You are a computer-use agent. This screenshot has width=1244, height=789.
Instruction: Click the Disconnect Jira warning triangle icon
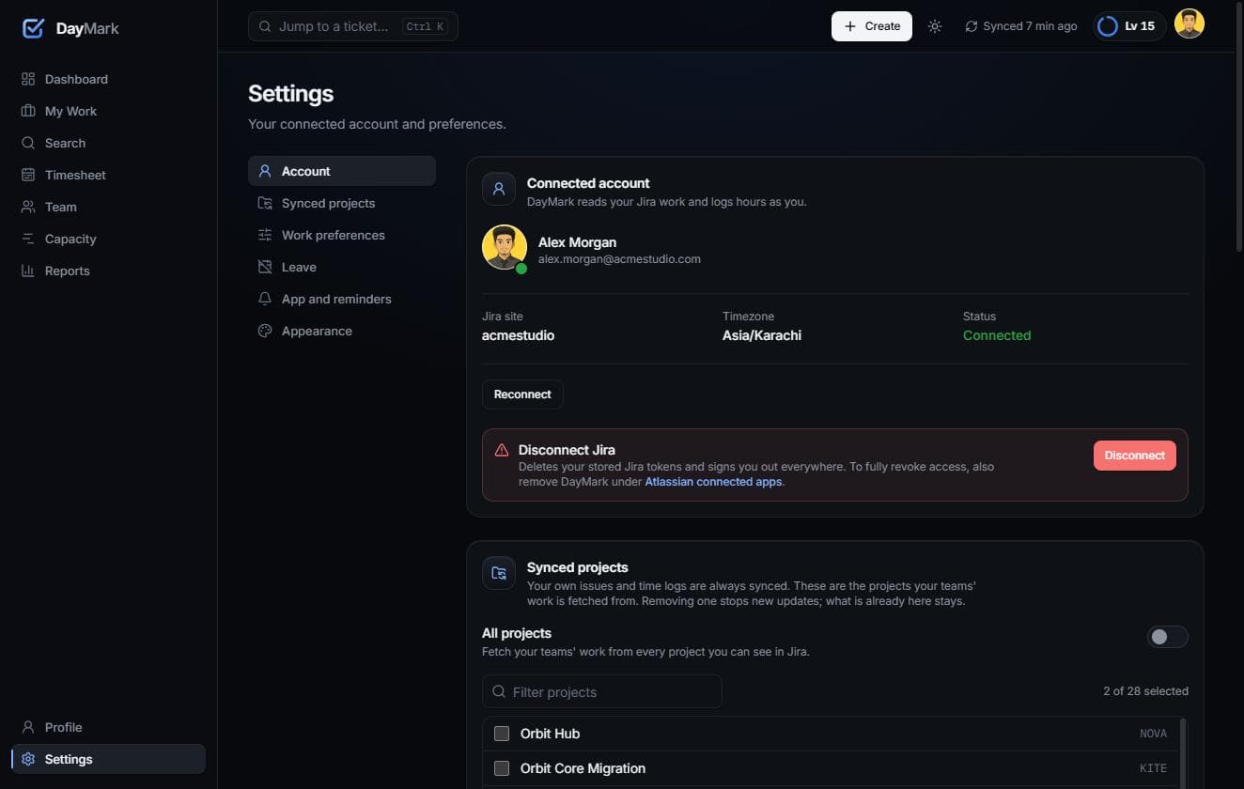(502, 450)
